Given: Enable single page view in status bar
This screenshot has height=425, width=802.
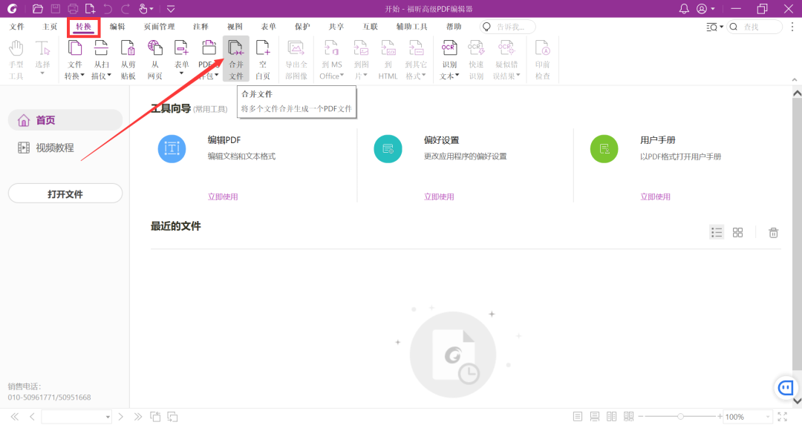Looking at the screenshot, I should pyautogui.click(x=578, y=417).
